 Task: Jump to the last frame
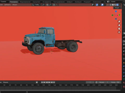(x=54, y=82)
